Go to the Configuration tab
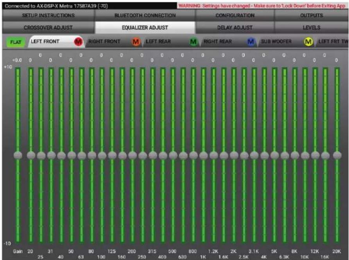This screenshot has width=349, height=260. click(x=235, y=15)
